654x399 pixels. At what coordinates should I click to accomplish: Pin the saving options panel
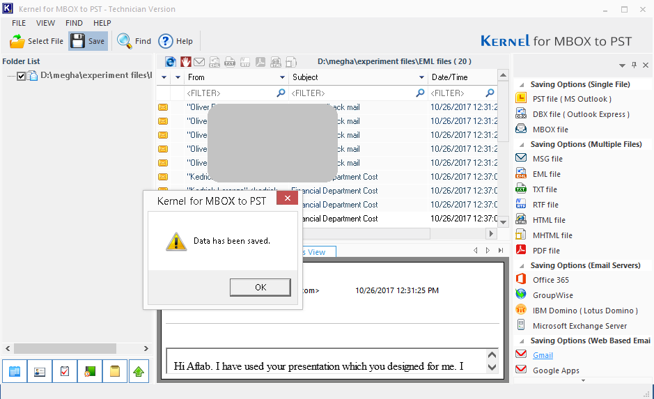(x=634, y=65)
